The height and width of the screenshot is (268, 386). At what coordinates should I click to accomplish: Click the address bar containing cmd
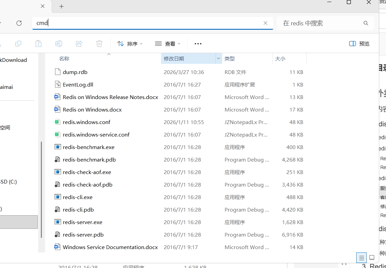coord(153,23)
